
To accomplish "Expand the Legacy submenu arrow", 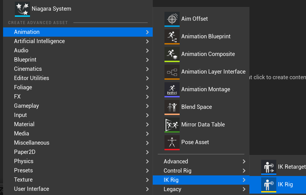I will [x=244, y=189].
